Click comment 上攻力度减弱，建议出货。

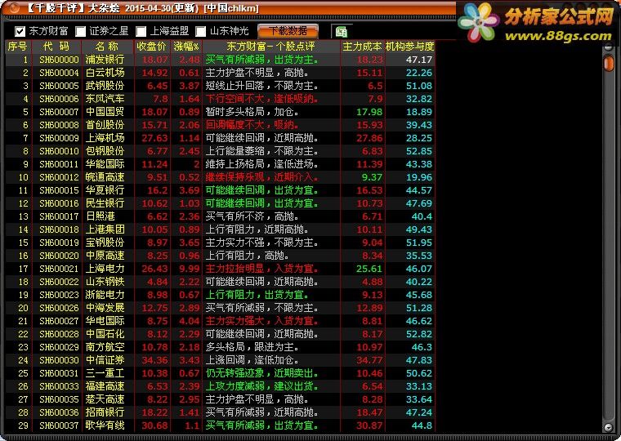click(x=261, y=386)
